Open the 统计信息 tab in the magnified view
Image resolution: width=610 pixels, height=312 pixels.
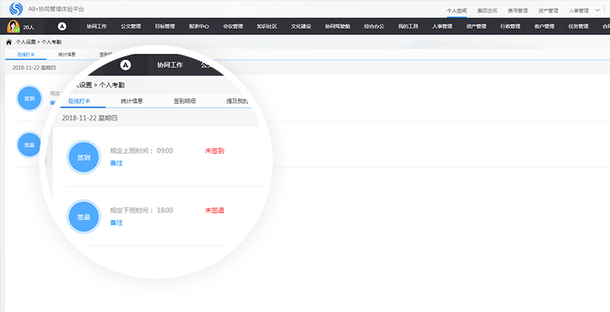(x=131, y=101)
